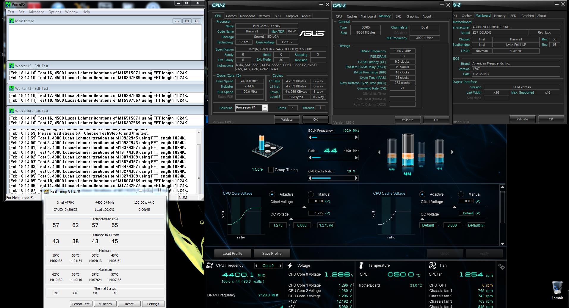The width and height of the screenshot is (569, 308).
Task: Show next core in core cylinder carousel
Action: click(x=452, y=152)
